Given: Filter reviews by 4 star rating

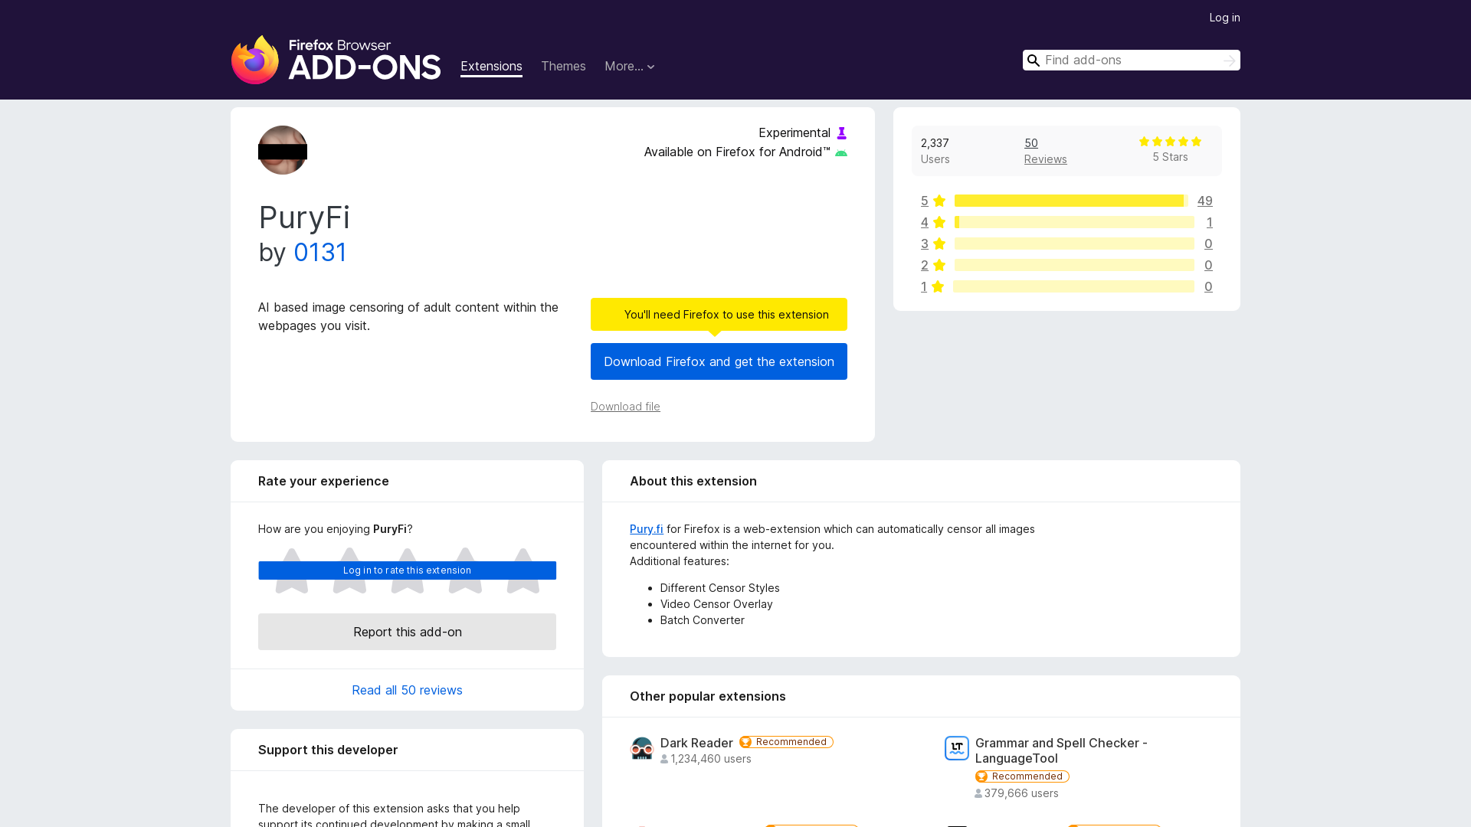Looking at the screenshot, I should click(933, 222).
